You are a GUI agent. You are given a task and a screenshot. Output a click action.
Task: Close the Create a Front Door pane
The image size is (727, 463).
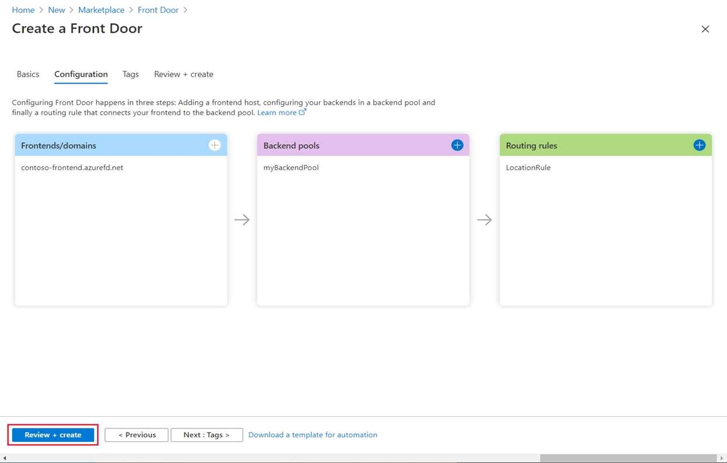[x=705, y=29]
